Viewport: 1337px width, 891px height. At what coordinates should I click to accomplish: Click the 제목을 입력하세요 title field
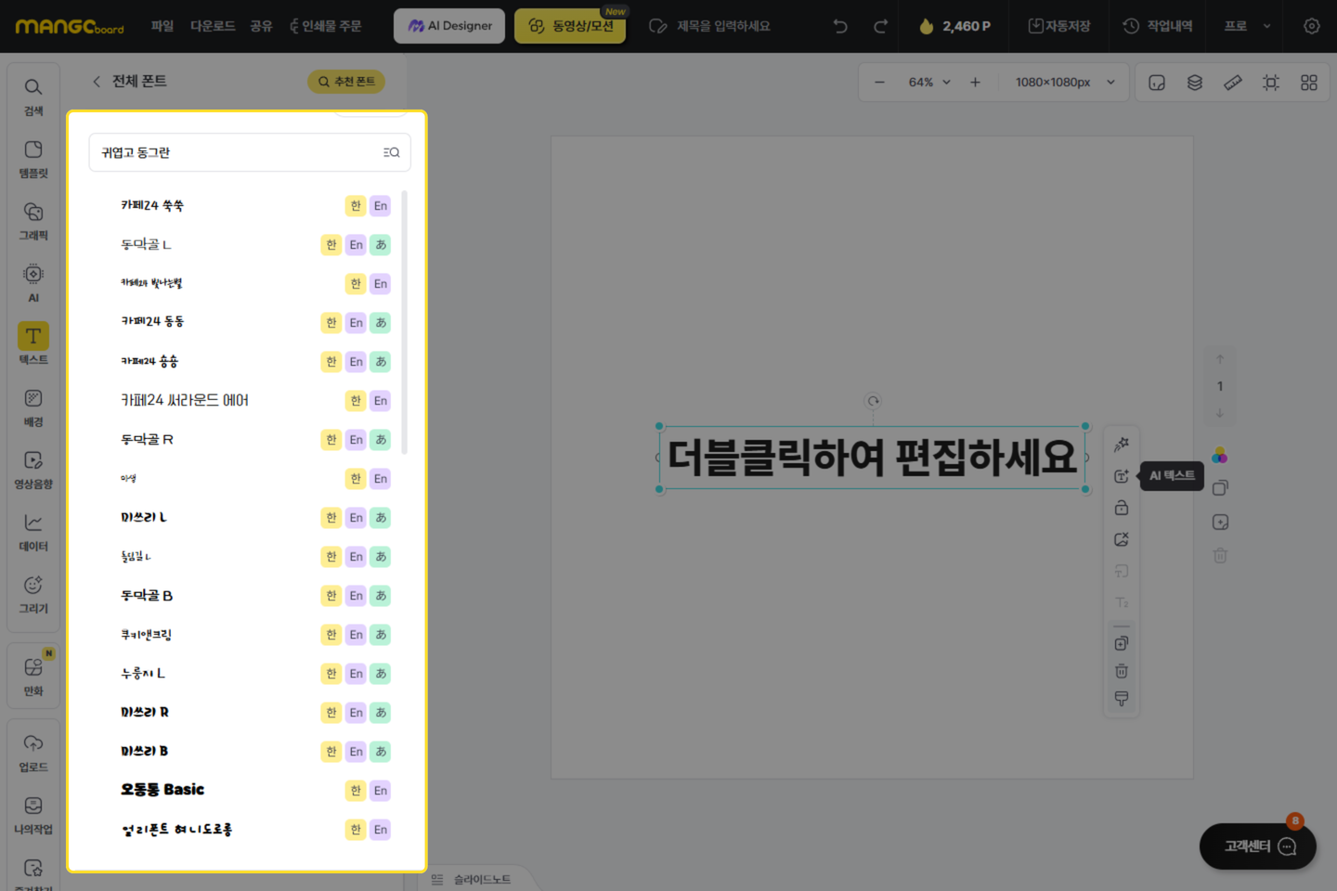pos(723,26)
